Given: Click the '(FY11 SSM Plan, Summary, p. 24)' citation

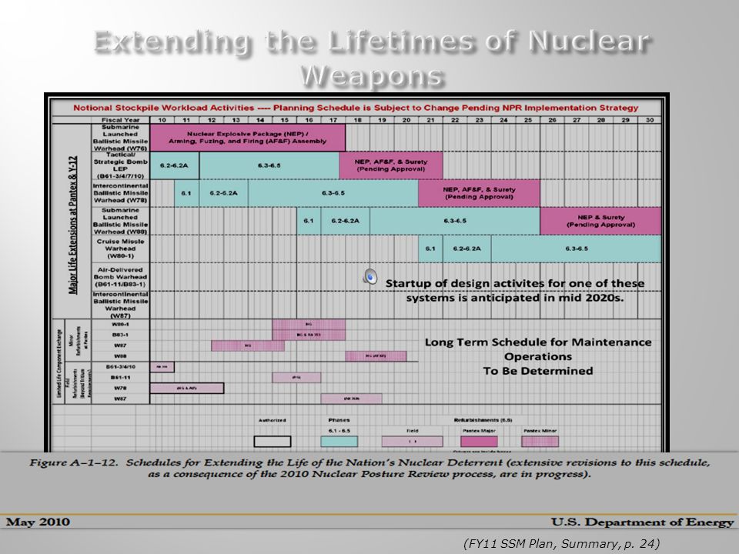Looking at the screenshot, I should pos(561,544).
